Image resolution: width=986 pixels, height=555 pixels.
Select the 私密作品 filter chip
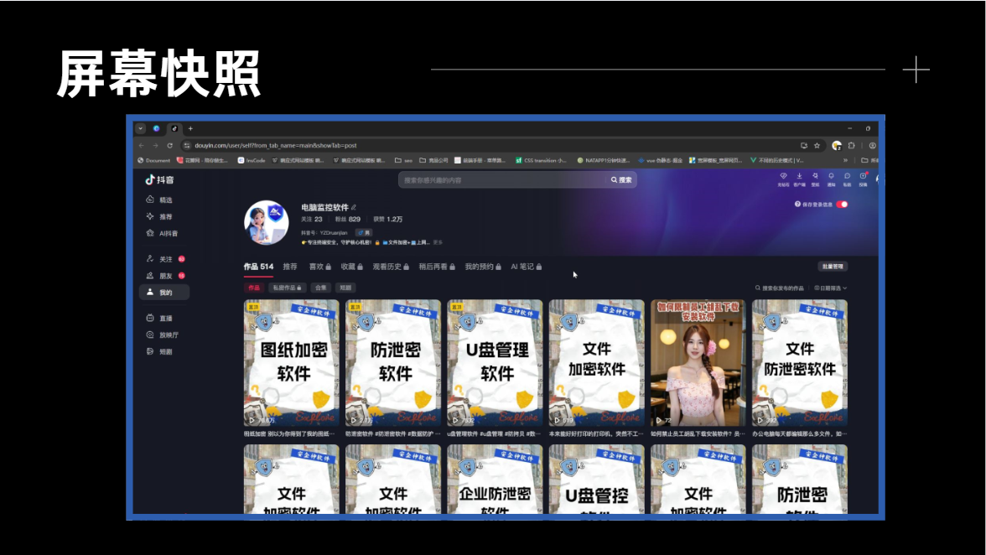[x=287, y=288]
